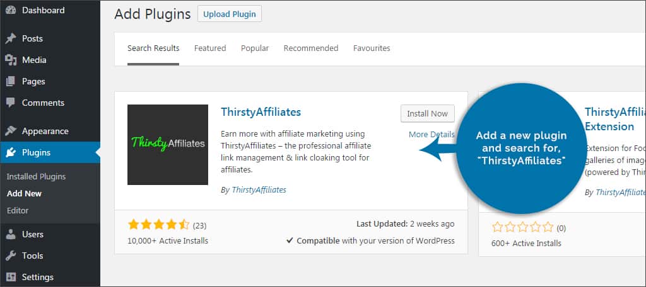The image size is (646, 287).
Task: Click the ThirstyAffiliates logo thumbnail
Action: [168, 145]
